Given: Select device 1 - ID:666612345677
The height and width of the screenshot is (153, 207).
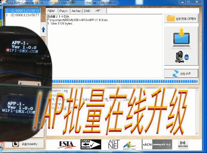Looking at the screenshot, I should pyautogui.click(x=23, y=15).
